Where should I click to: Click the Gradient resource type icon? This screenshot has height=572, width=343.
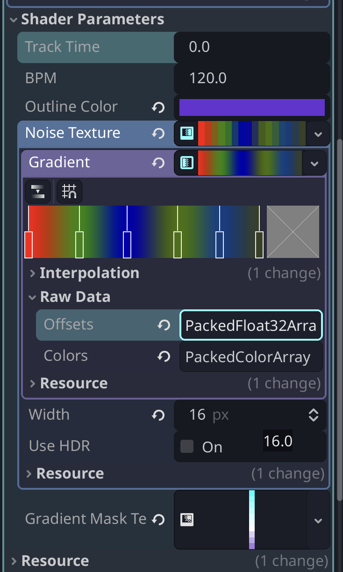pyautogui.click(x=187, y=163)
